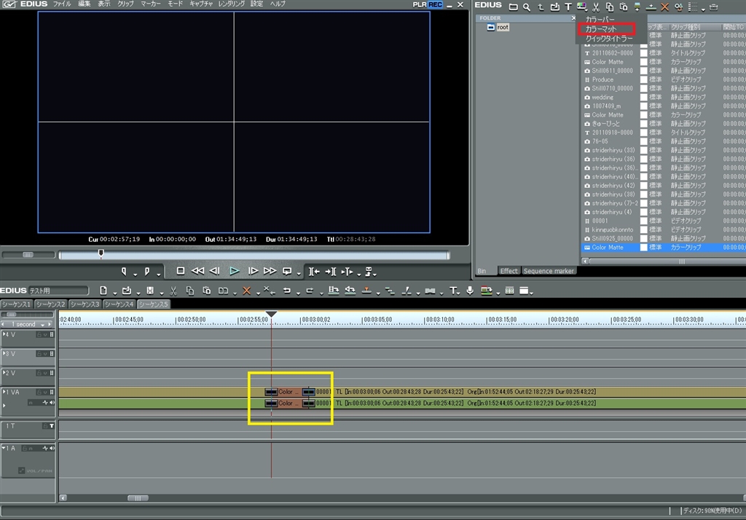The width and height of the screenshot is (746, 520).
Task: Click the Add Title T icon in the Bin
Action: [568, 7]
